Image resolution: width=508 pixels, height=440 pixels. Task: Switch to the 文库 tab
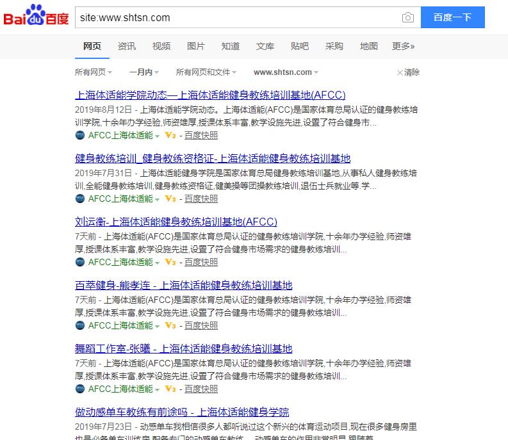click(x=265, y=46)
